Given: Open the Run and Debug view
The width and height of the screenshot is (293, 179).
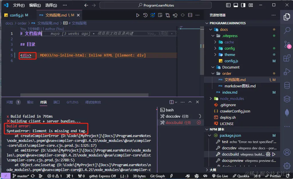Looking at the screenshot, I should click(287, 72).
